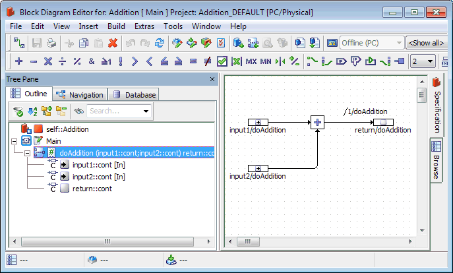Open the Build menu
The width and height of the screenshot is (453, 273).
[x=116, y=26]
